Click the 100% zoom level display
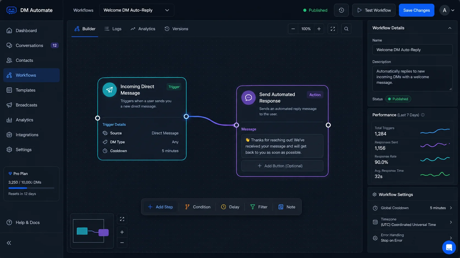This screenshot has height=258, width=460. pyautogui.click(x=306, y=29)
